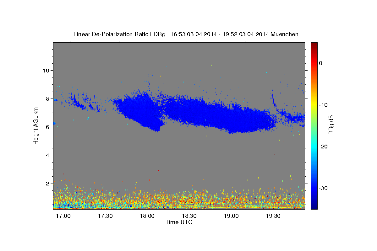Click the 19:00 time tick label
The image size is (377, 251).
(231, 216)
